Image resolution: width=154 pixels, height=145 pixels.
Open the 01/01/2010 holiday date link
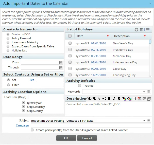(x=98, y=43)
